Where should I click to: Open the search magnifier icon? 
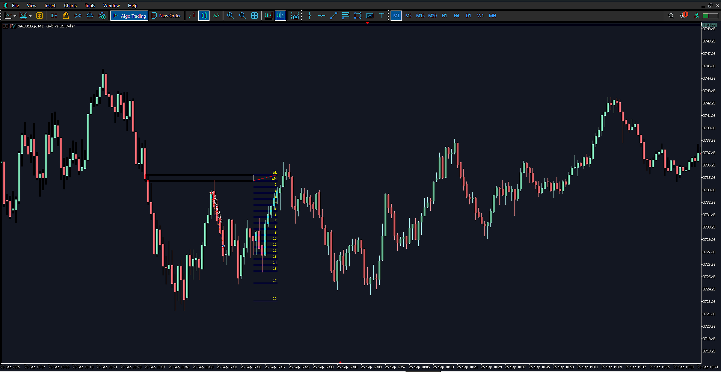tap(671, 16)
